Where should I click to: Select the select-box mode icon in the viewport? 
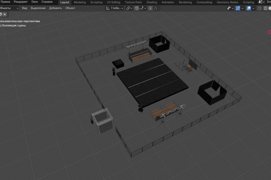click(5, 14)
